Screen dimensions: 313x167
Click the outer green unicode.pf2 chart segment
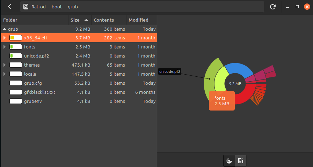point(210,79)
